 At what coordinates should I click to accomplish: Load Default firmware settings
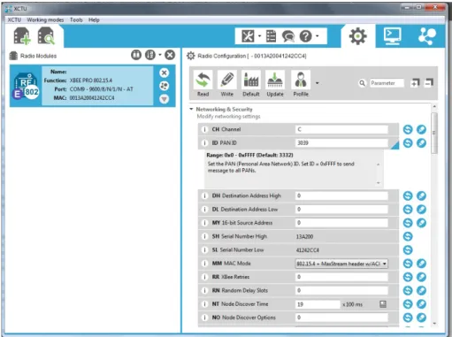point(251,84)
